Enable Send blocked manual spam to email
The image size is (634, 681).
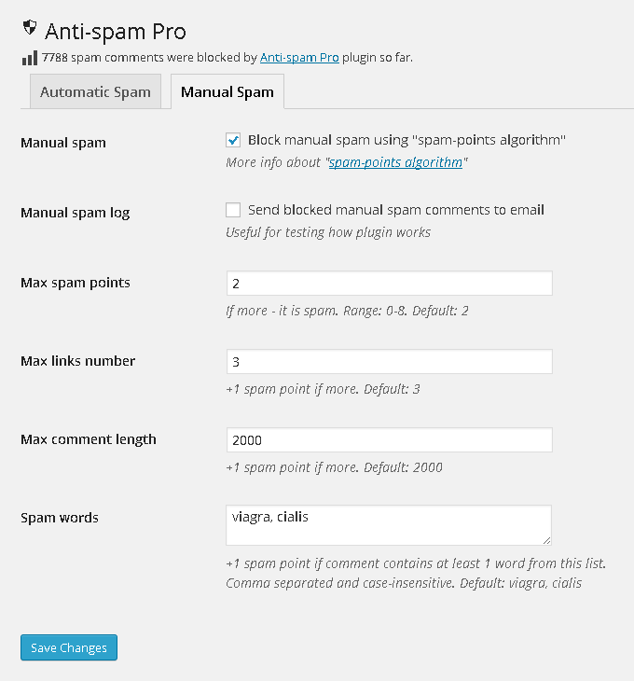(233, 210)
